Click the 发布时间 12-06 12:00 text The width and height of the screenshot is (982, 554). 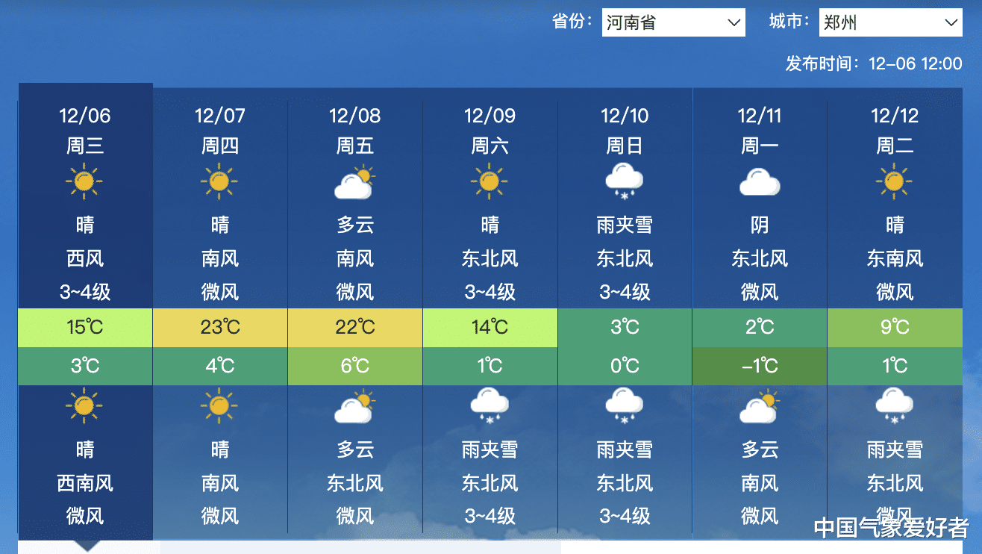tap(874, 63)
